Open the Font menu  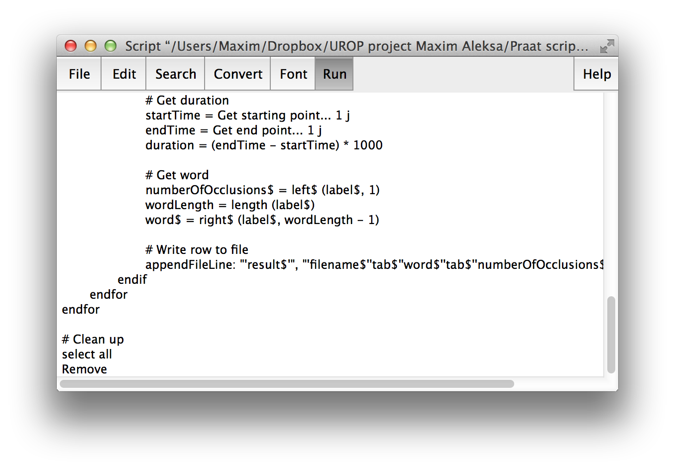(x=293, y=74)
